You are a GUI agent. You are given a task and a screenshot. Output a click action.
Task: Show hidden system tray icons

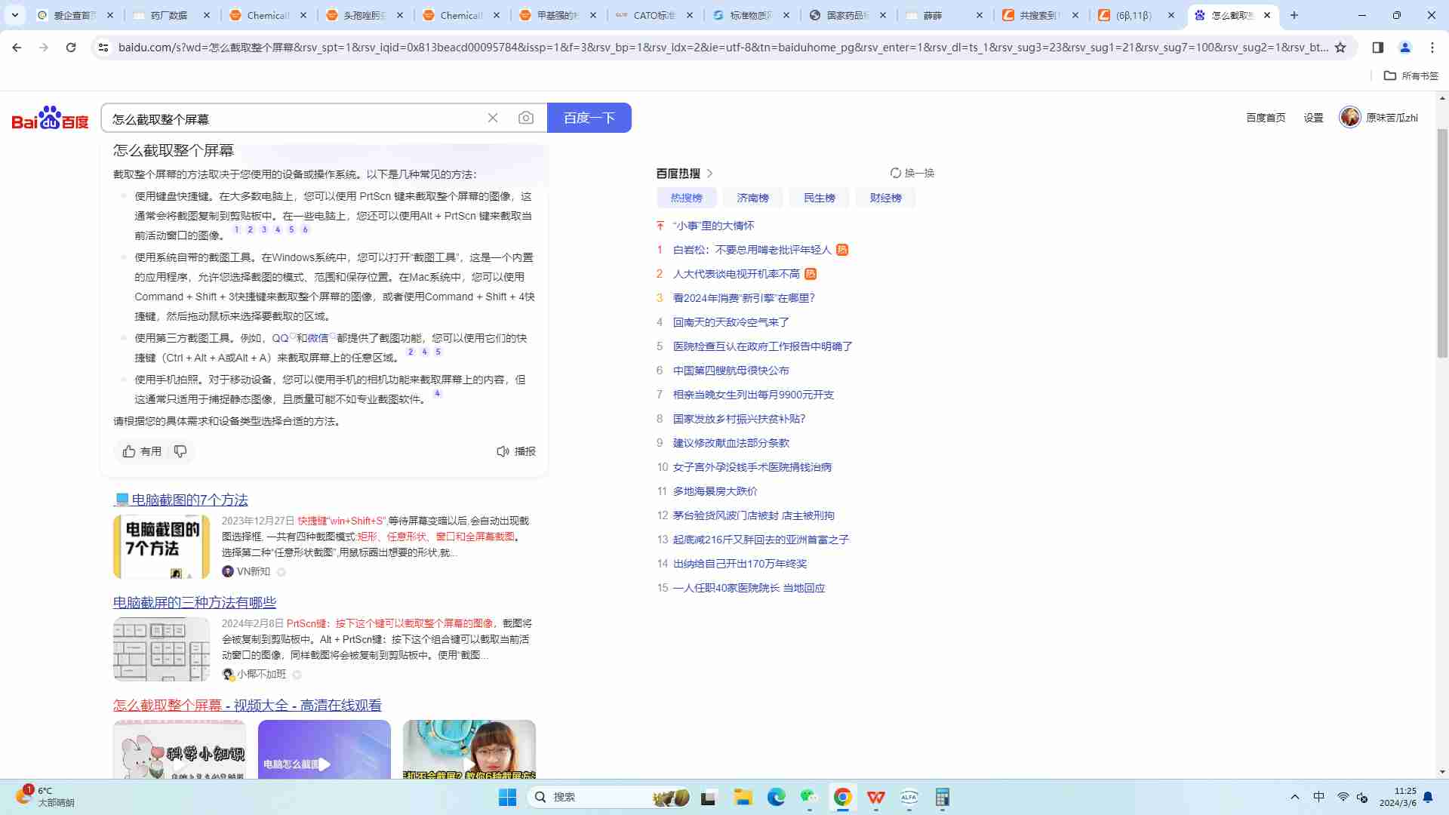click(x=1295, y=798)
